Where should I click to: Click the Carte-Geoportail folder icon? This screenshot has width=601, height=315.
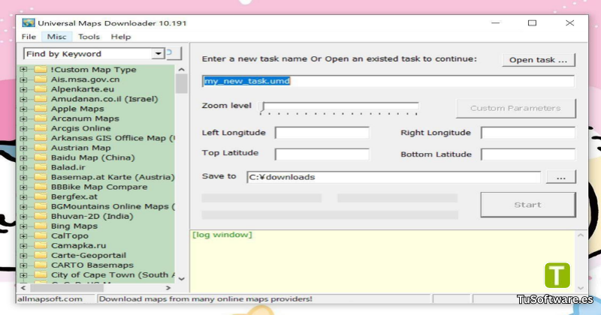41,255
